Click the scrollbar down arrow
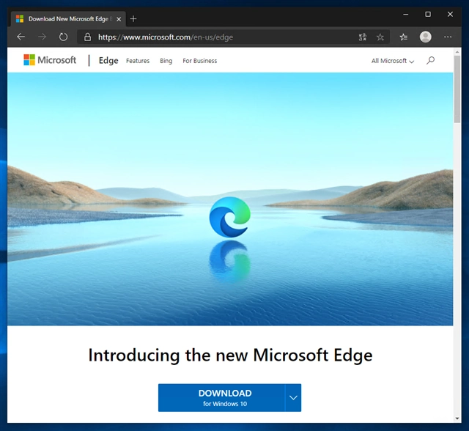This screenshot has width=469, height=431. 457,419
